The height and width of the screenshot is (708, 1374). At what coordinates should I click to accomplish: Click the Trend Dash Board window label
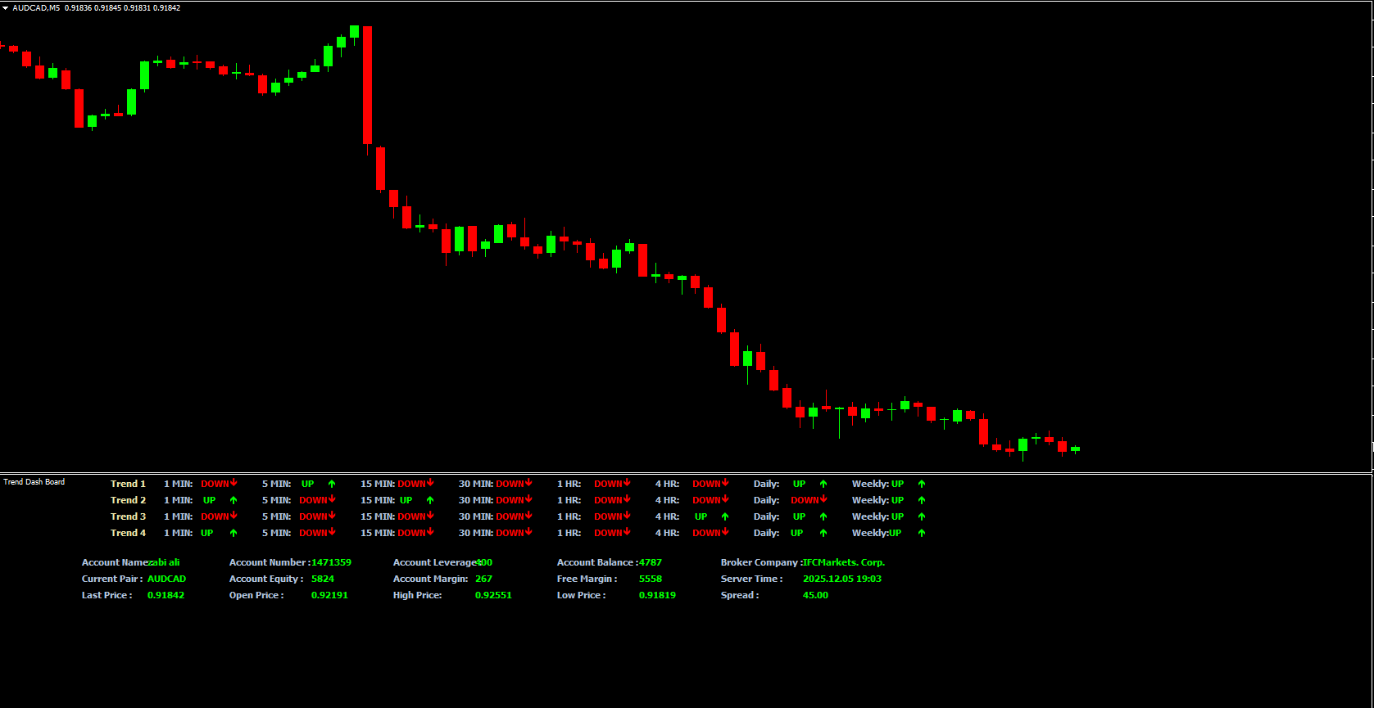click(x=34, y=482)
